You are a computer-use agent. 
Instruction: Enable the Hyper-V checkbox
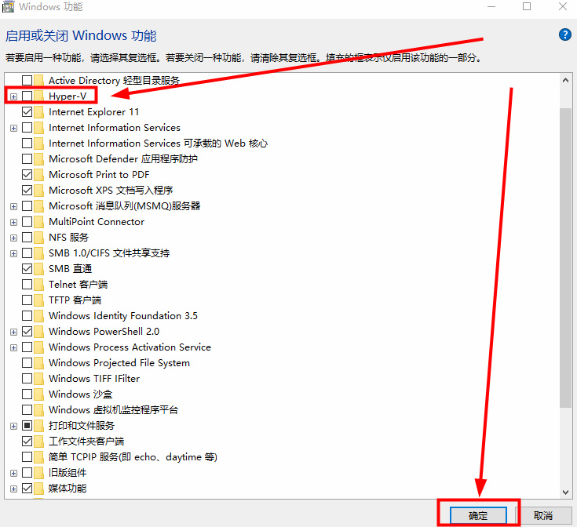27,96
